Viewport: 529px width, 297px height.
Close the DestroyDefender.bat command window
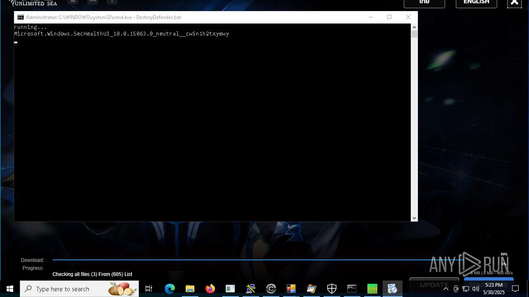click(408, 17)
